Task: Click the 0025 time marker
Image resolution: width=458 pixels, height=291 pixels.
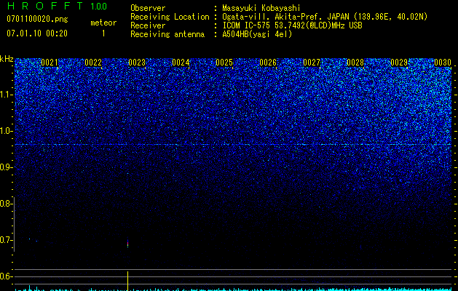Action: (224, 63)
